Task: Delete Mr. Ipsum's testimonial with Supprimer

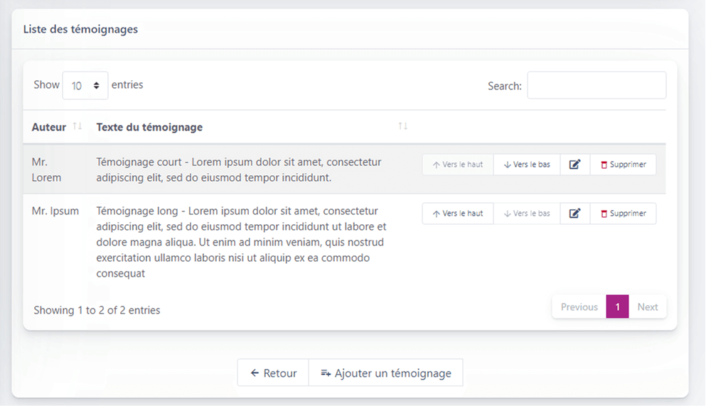Action: [x=623, y=214]
